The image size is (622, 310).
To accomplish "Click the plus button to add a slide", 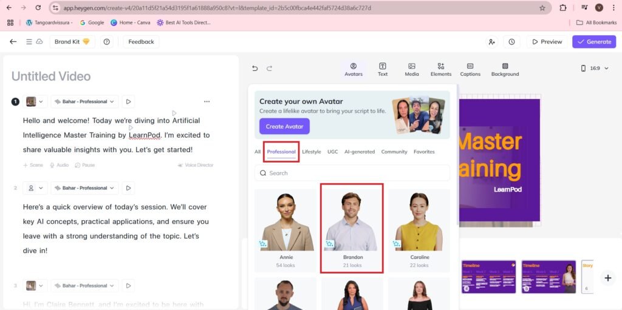I will (607, 278).
